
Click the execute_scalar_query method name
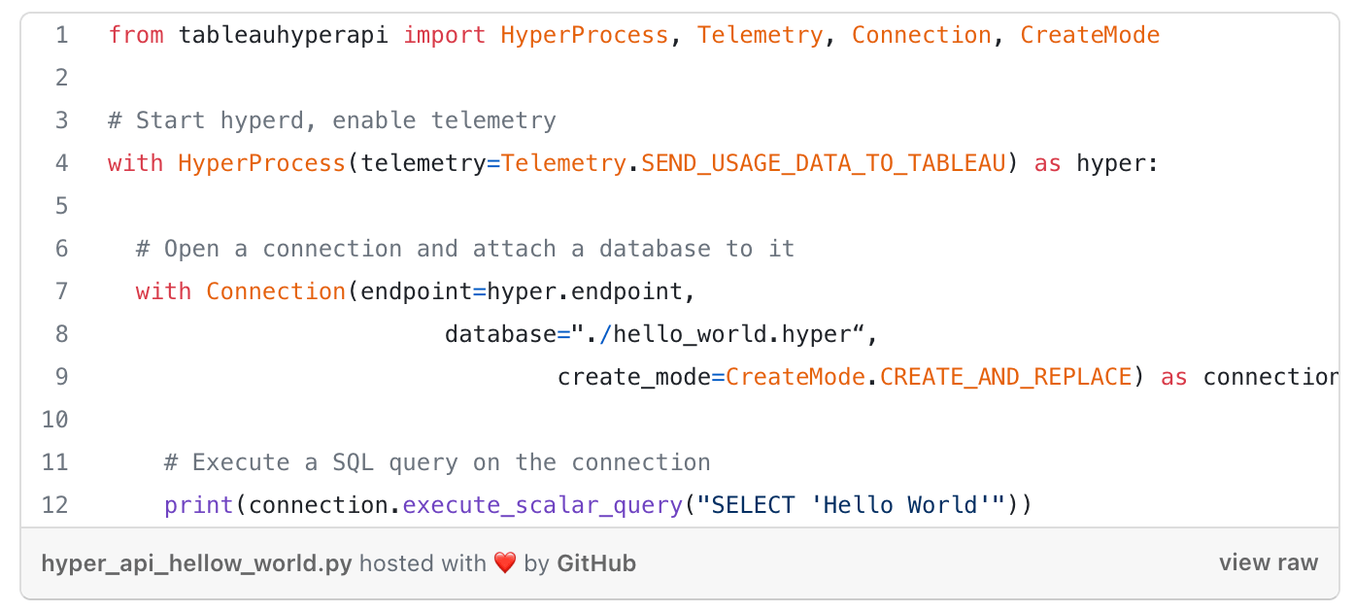click(542, 505)
